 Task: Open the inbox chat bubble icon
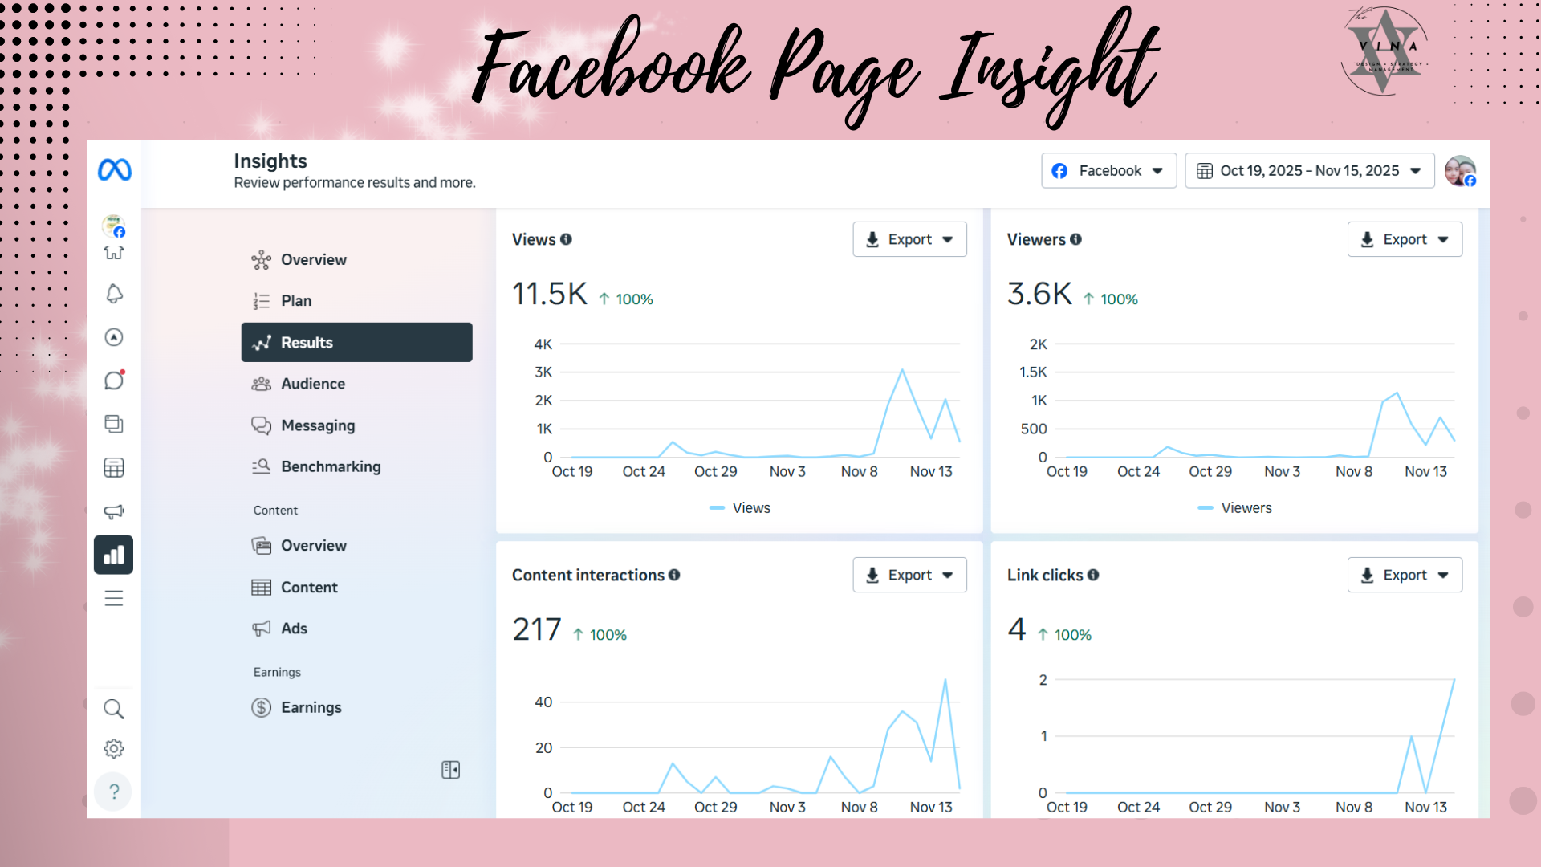[114, 381]
